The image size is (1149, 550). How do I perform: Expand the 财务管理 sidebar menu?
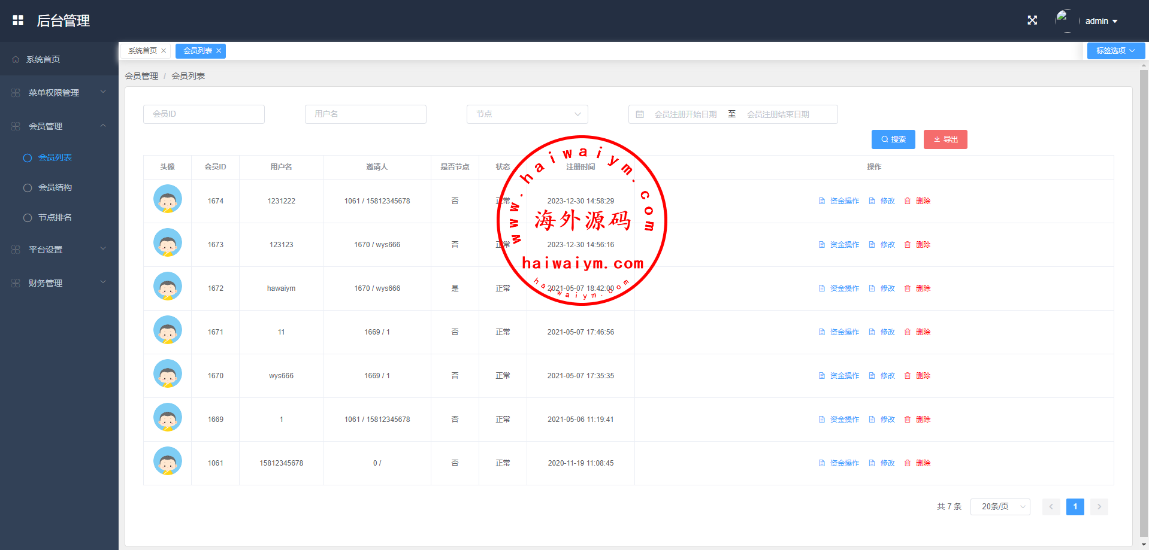[x=59, y=283]
